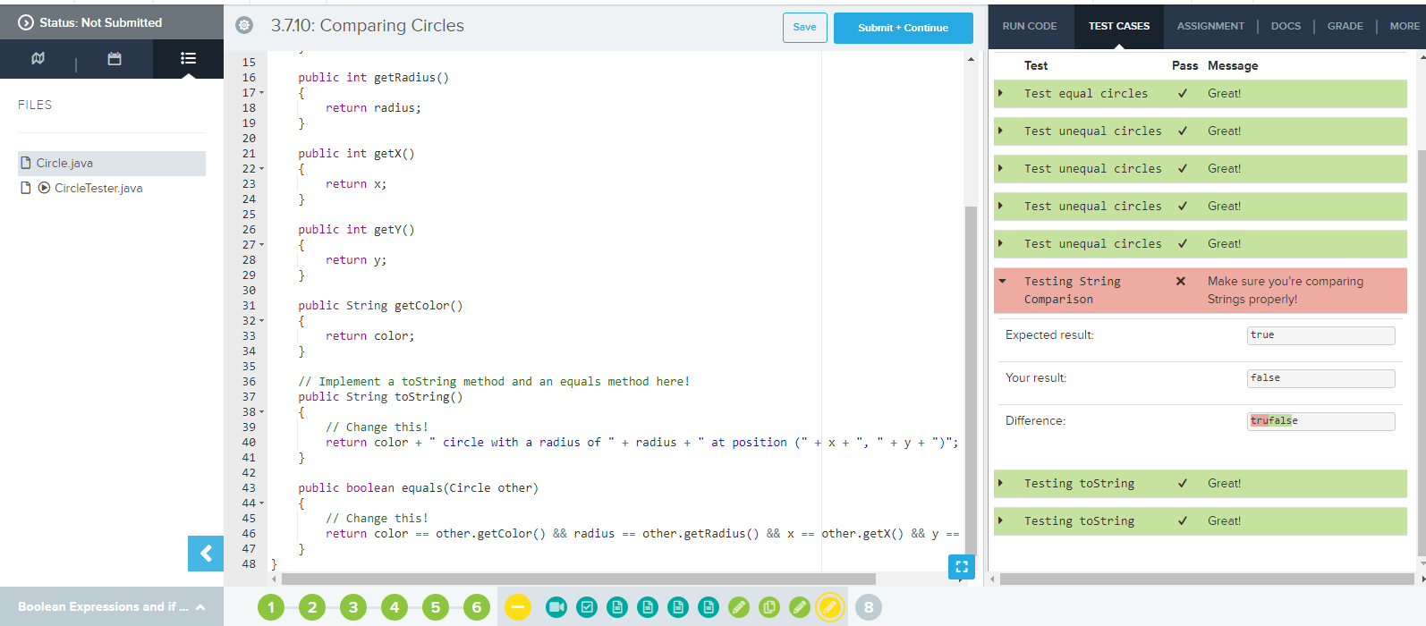Click the test panel horizontal scrollbar
The image size is (1426, 626).
click(1207, 579)
